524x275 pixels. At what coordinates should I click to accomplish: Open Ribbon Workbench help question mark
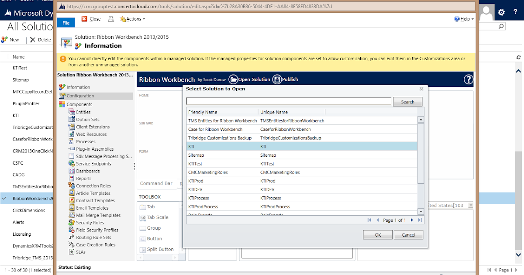[x=468, y=79]
